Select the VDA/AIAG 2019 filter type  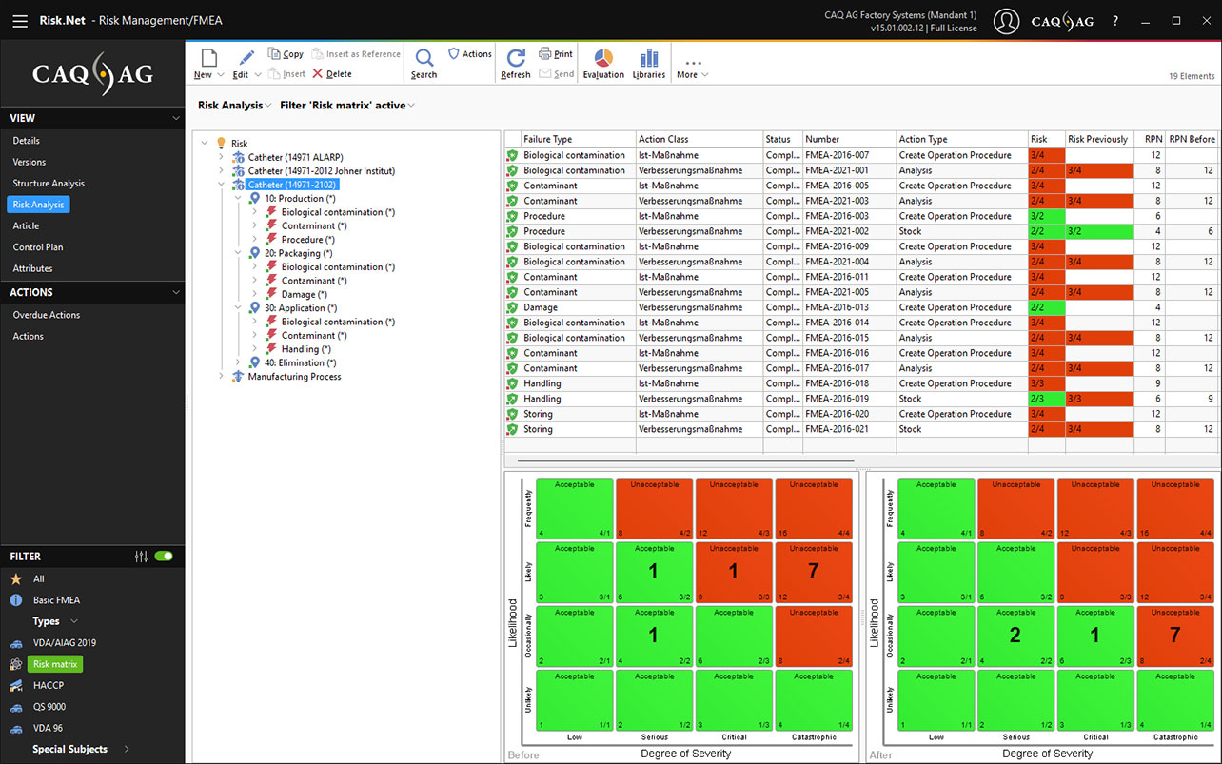point(67,642)
